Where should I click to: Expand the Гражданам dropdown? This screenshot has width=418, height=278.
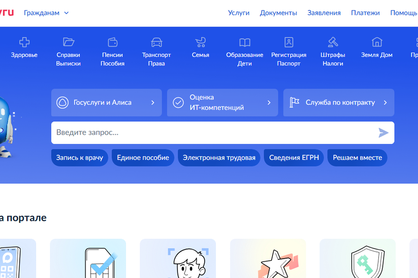(x=46, y=13)
